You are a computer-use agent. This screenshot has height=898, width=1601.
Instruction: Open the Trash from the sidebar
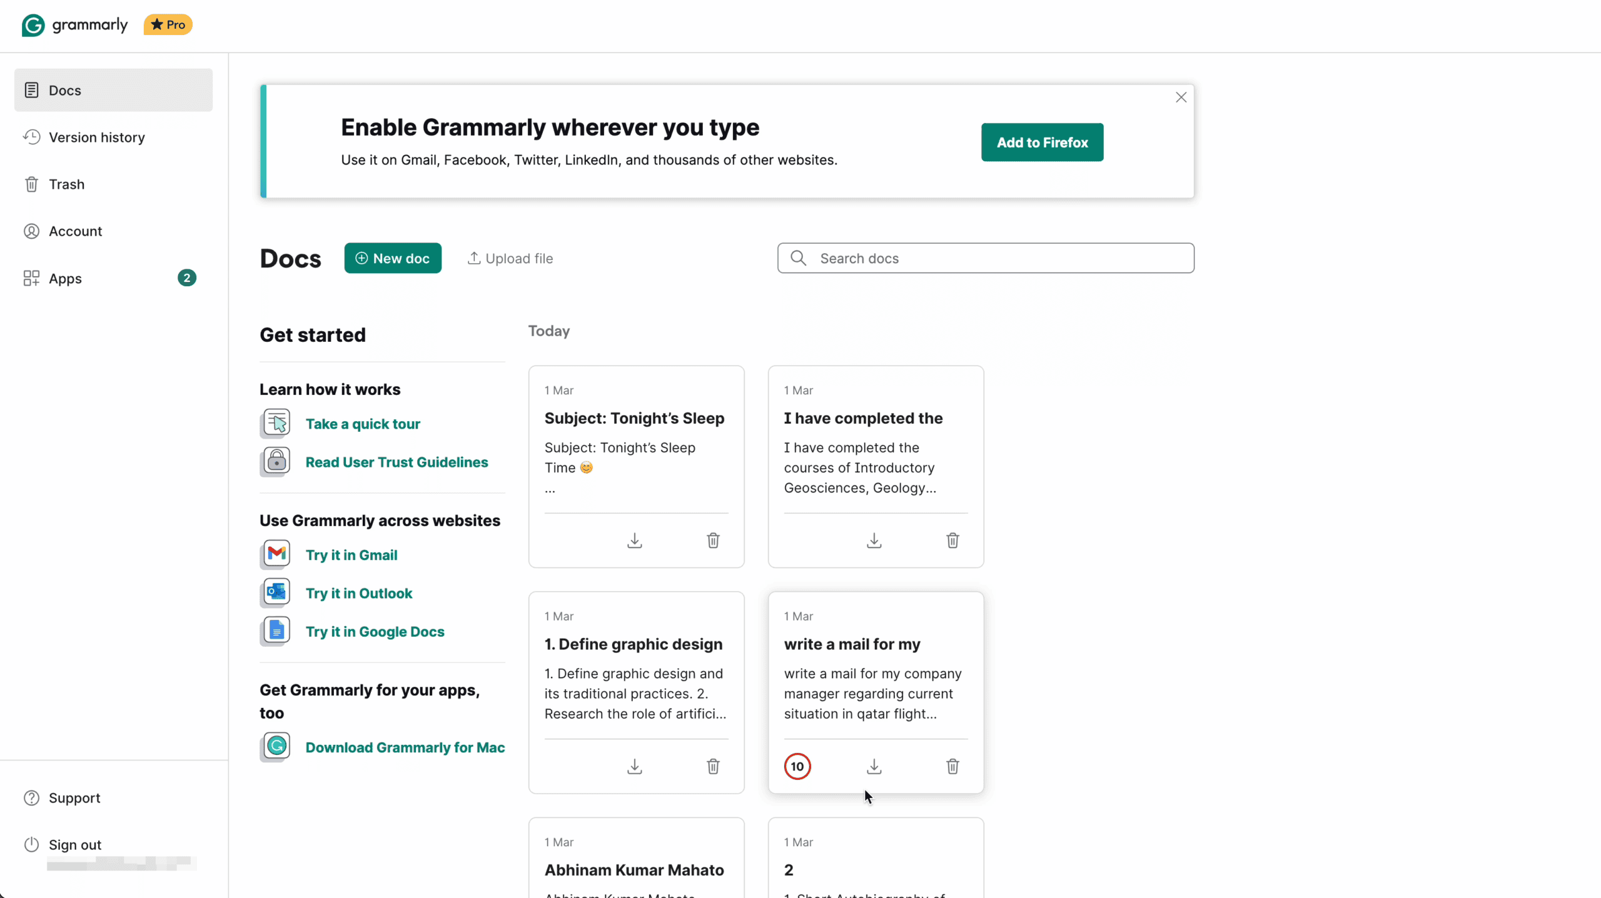pos(66,184)
